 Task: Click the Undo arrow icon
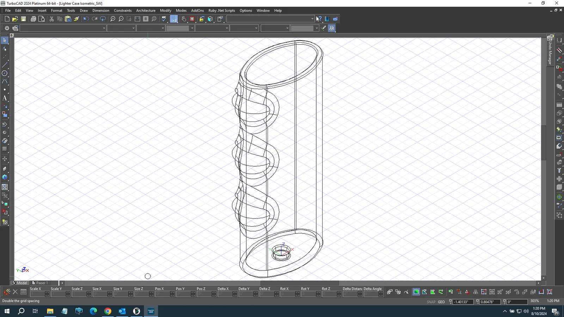point(86,19)
